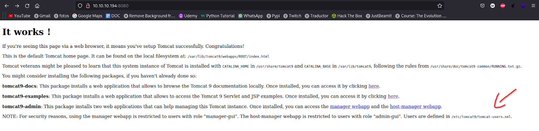The image size is (539, 131).
Task: Open the Udemy bookmark
Action: click(188, 16)
